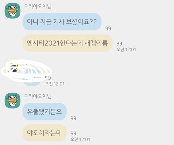Open the 우리야오치님 name above the 기사 보셨어요 message
This screenshot has height=145, width=174.
click(x=38, y=6)
